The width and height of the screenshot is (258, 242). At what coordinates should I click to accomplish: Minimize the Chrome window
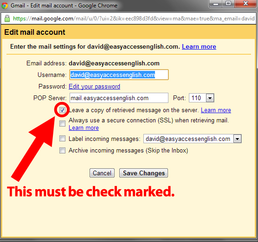[x=216, y=4]
